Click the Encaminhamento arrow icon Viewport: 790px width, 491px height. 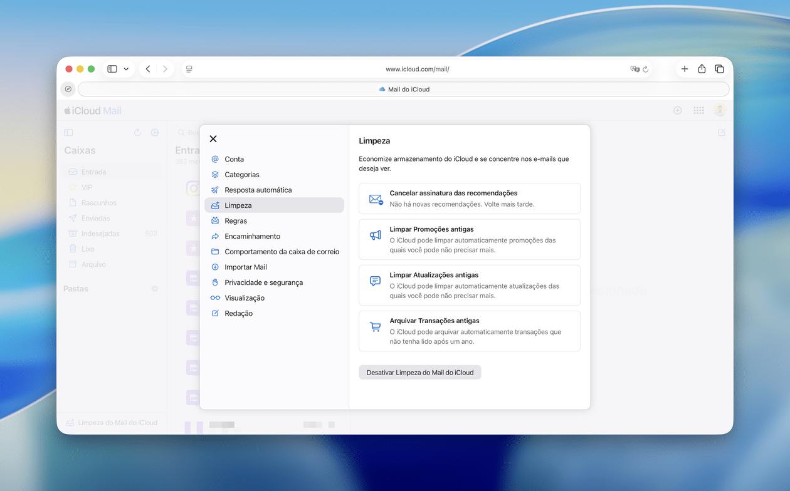tap(215, 236)
